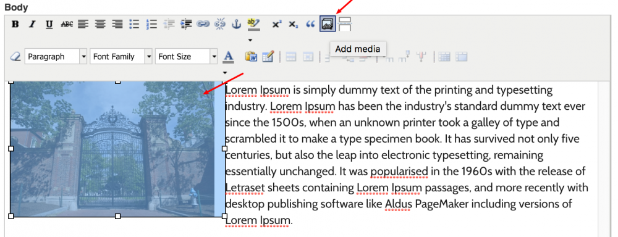Apply the text highlight color

253,25
